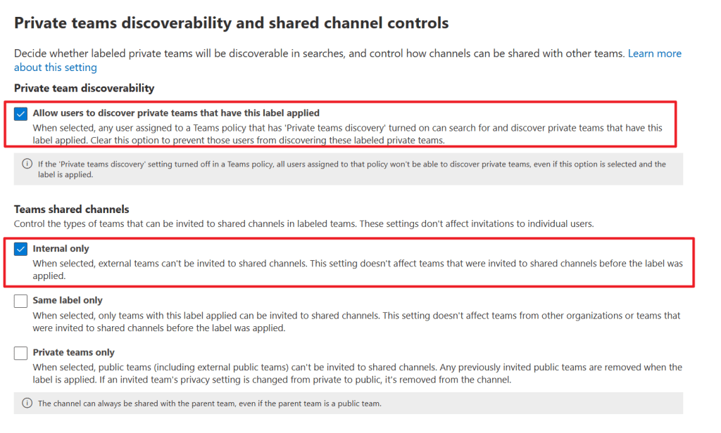Uncheck the 'Internal only' checkbox
Viewport: 721px width, 433px height.
pos(20,249)
